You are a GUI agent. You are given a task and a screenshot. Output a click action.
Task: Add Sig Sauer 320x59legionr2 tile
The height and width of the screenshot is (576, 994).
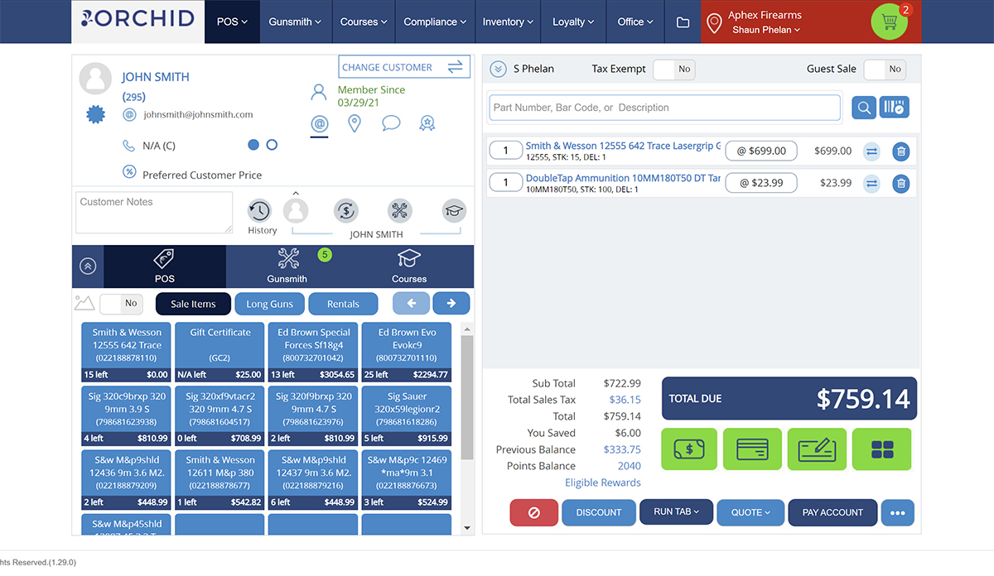pos(406,416)
